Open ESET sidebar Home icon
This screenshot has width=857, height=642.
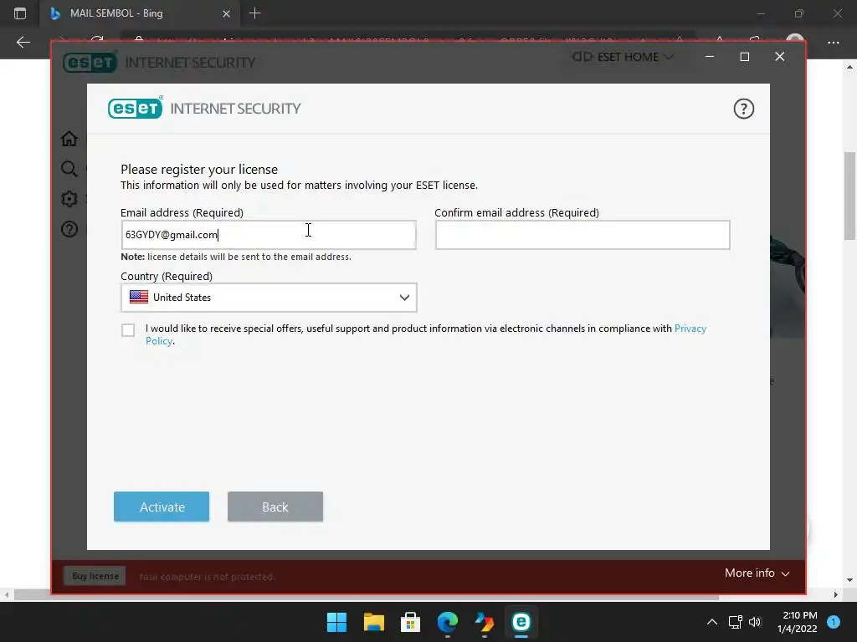[x=69, y=139]
